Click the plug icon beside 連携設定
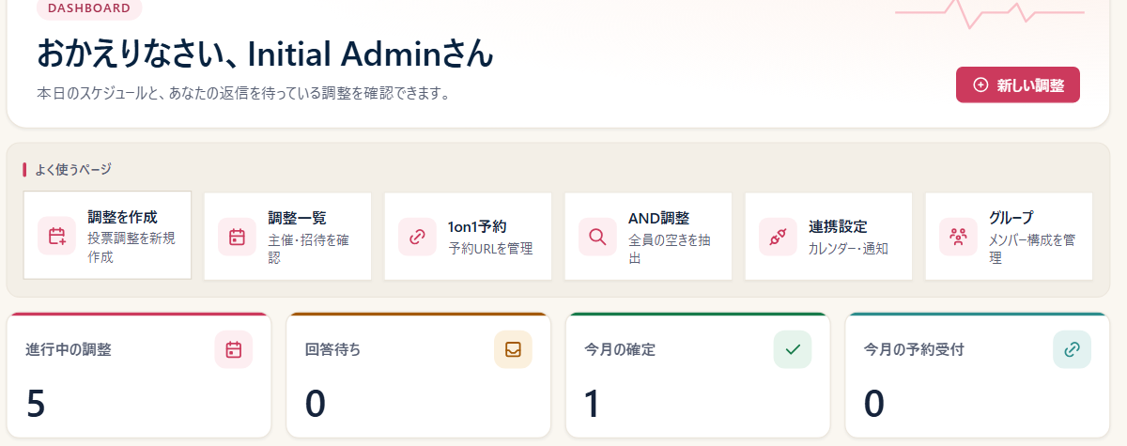 (778, 236)
